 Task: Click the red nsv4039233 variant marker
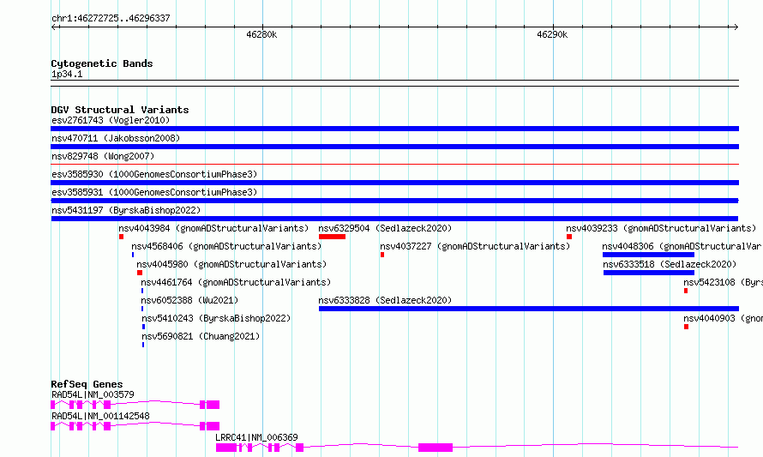(x=569, y=237)
